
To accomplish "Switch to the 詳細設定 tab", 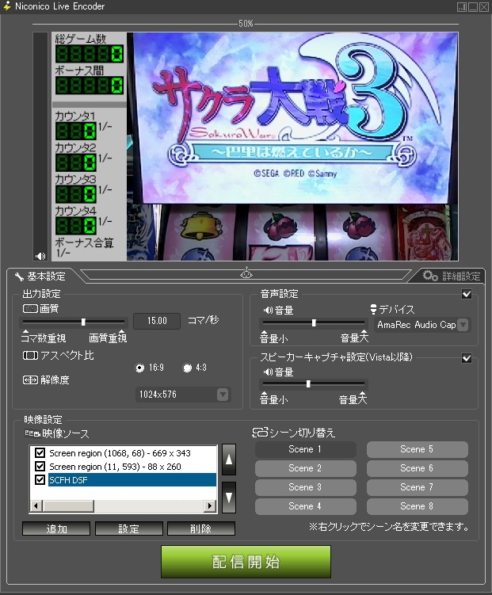I will (452, 276).
